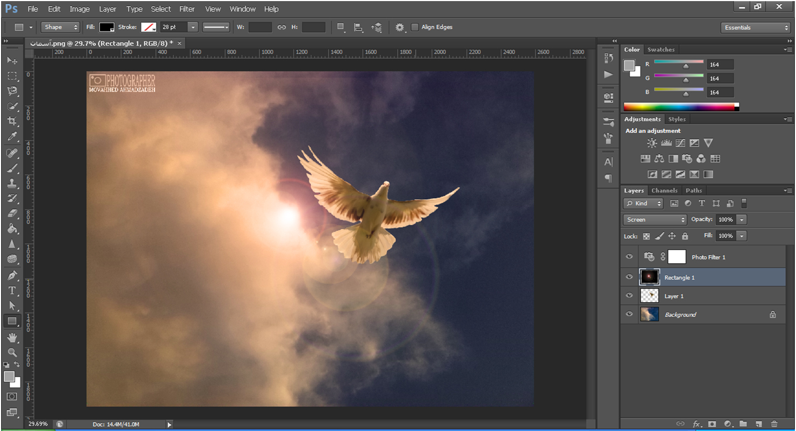Select the Path Selection tool
The height and width of the screenshot is (431, 796).
(12, 305)
